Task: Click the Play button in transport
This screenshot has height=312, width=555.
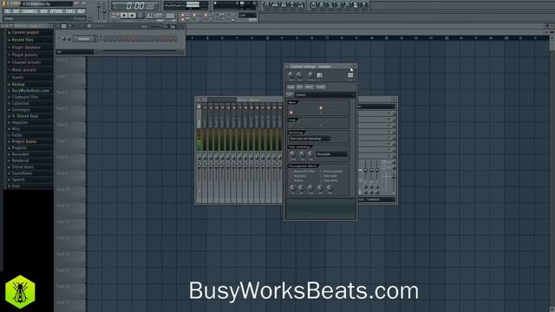Action: click(x=123, y=16)
